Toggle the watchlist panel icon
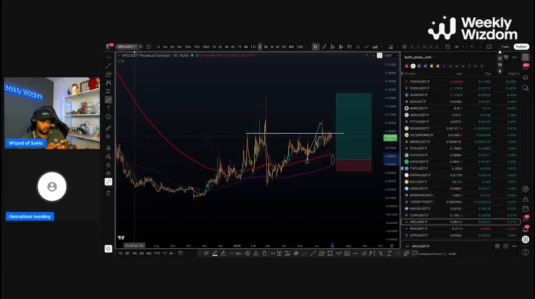535x299 pixels. (526, 57)
